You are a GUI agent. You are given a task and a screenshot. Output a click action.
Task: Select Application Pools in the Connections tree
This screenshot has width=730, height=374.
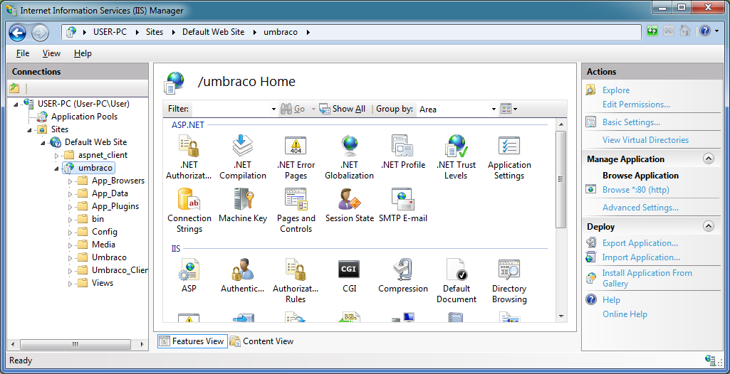coord(84,117)
